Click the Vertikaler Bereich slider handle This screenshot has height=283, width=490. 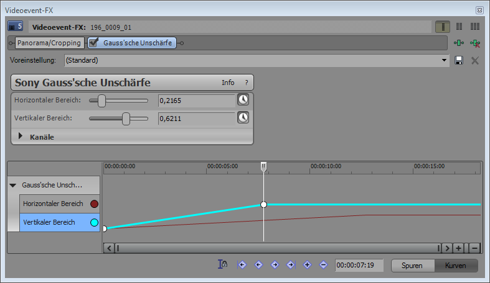[x=126, y=118]
